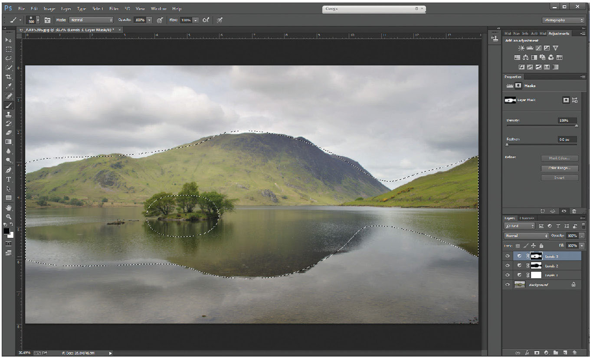Switch to the Info panel tab
Image resolution: width=590 pixels, height=357 pixels.
pyautogui.click(x=525, y=33)
